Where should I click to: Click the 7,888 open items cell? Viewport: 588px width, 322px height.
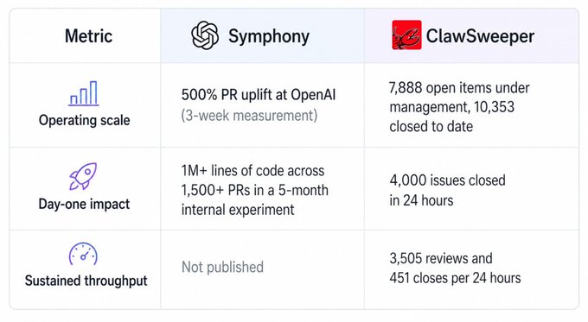point(459,107)
